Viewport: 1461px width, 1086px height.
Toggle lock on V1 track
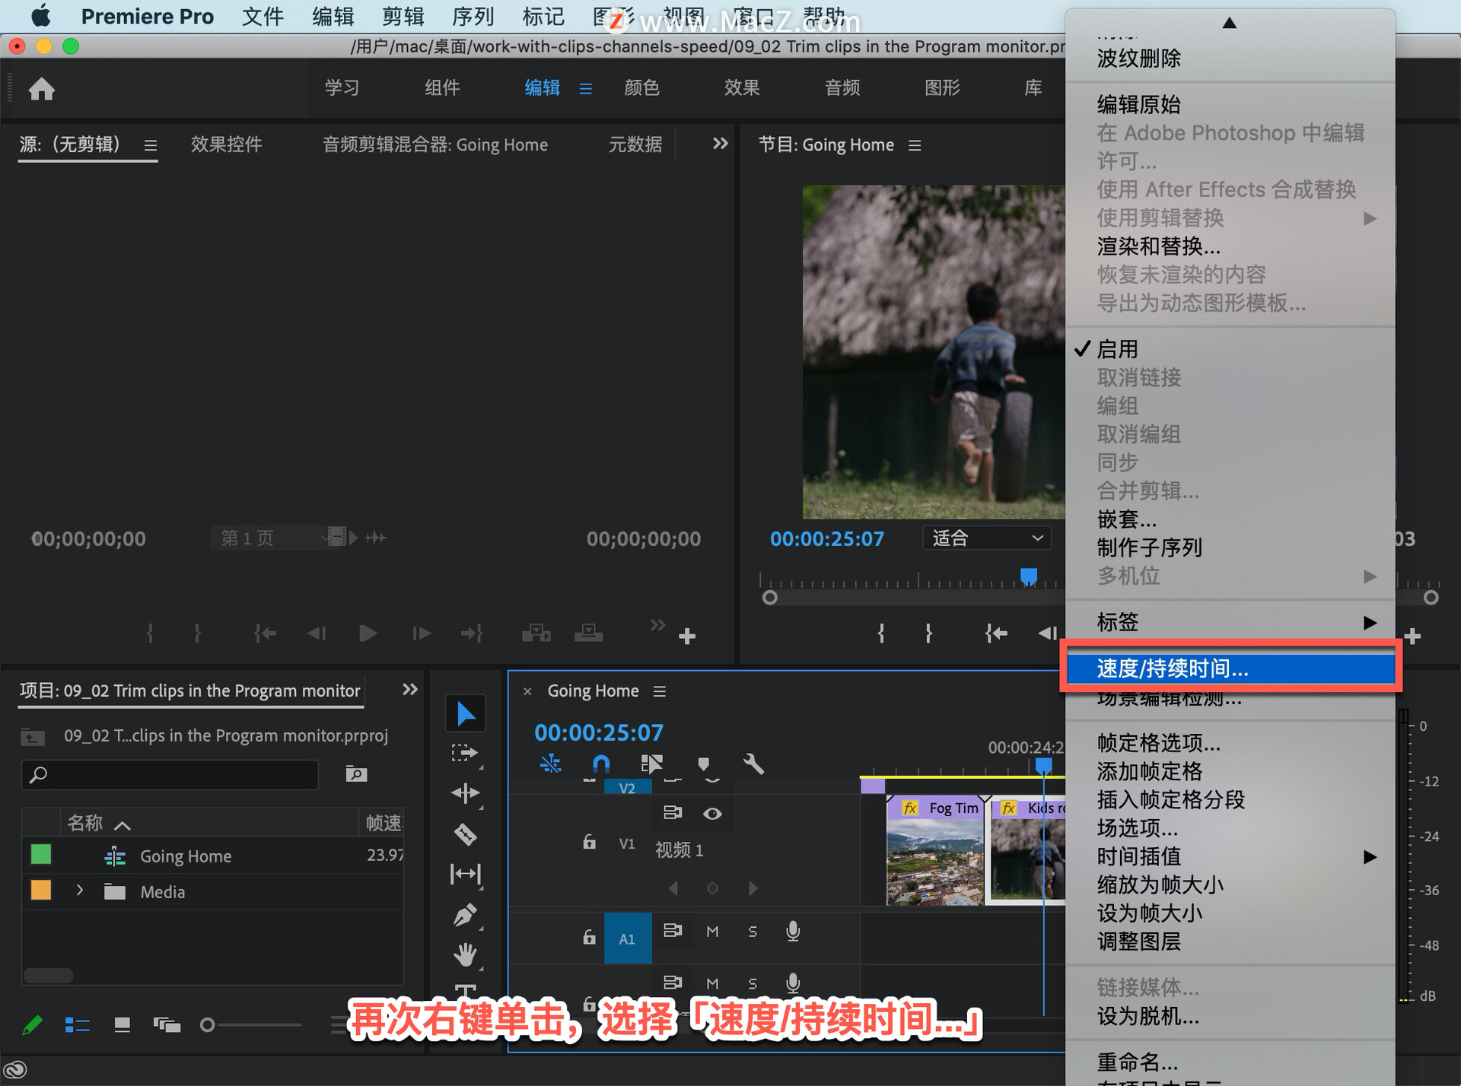point(589,843)
